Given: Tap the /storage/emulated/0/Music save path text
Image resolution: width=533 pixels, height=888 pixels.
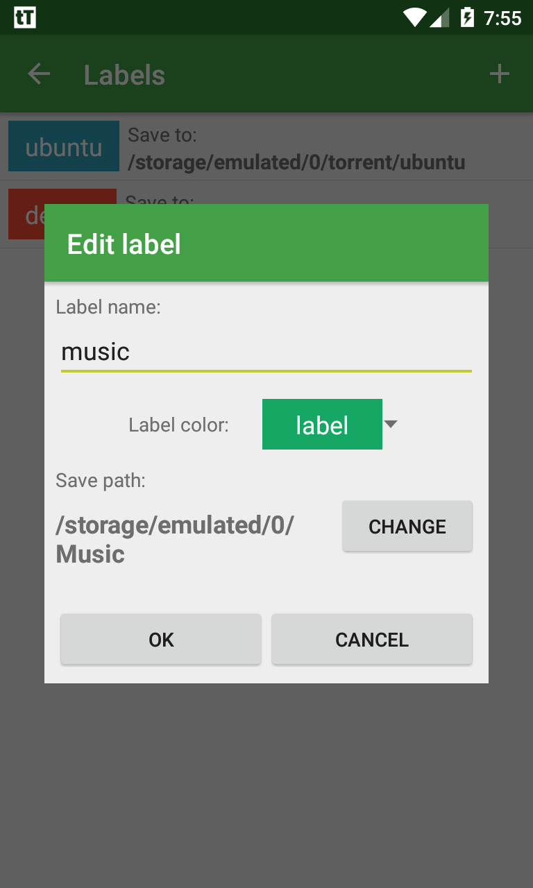Looking at the screenshot, I should click(x=175, y=540).
